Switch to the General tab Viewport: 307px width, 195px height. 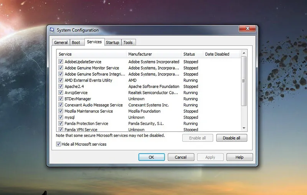(61, 43)
